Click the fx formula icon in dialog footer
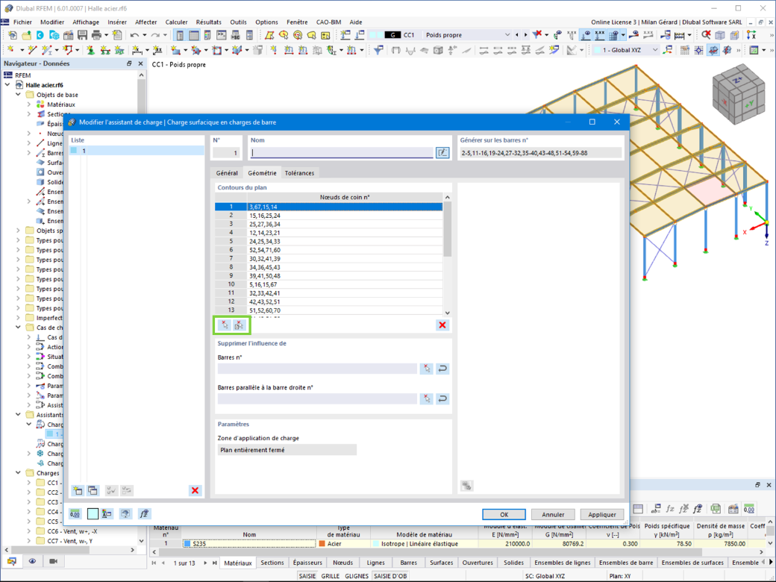 (144, 513)
